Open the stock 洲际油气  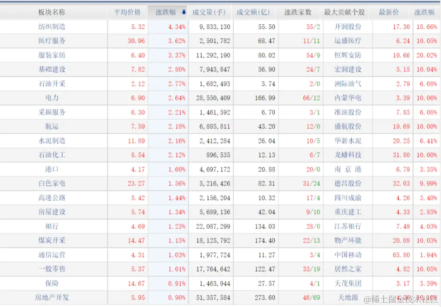coord(347,83)
